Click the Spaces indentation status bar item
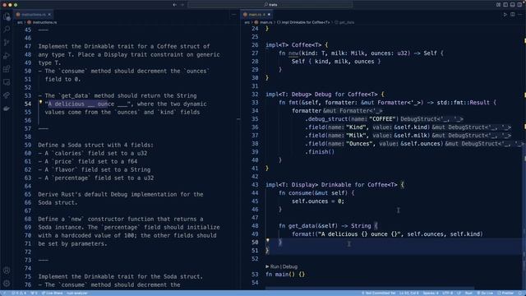The height and width of the screenshot is (296, 526). pyautogui.click(x=431, y=293)
